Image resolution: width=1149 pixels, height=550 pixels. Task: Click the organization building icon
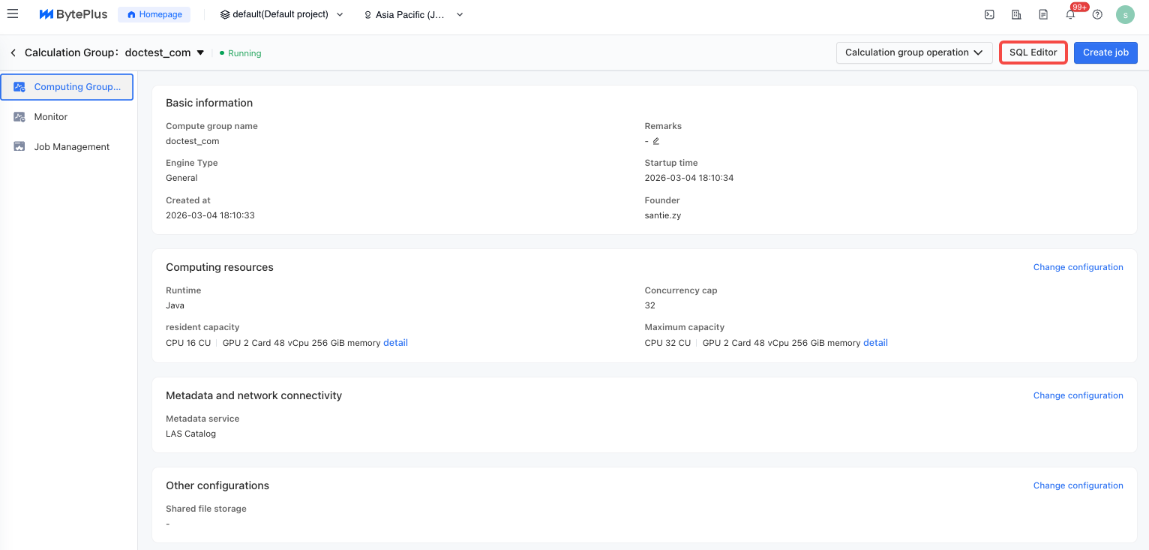[x=1016, y=14]
